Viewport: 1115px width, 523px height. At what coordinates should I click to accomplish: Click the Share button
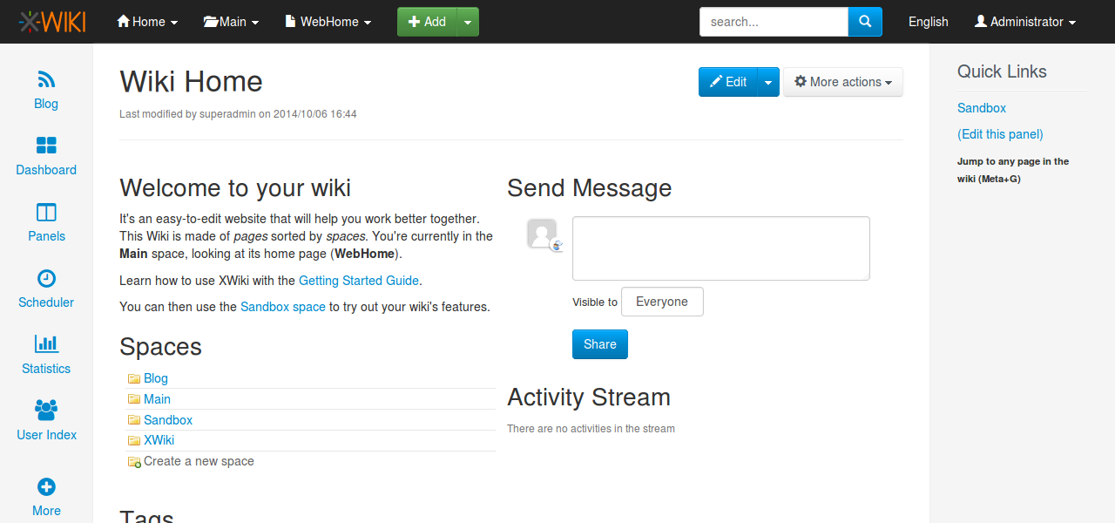[600, 344]
